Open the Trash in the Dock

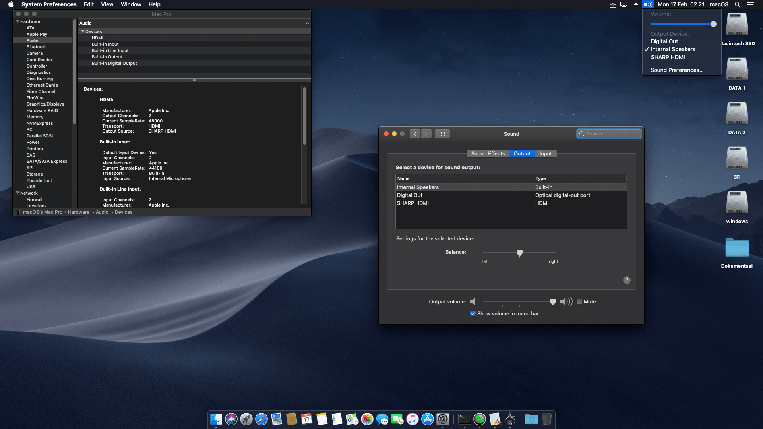point(546,419)
